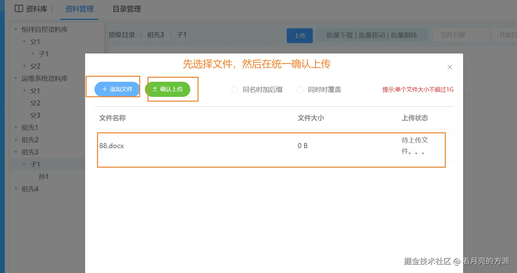Collapse 子1 arrow under 祖先3
The width and height of the screenshot is (517, 273).
click(24, 164)
